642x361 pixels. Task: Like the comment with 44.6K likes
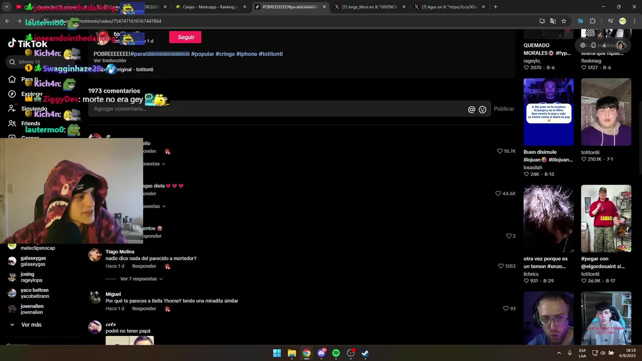pos(498,194)
